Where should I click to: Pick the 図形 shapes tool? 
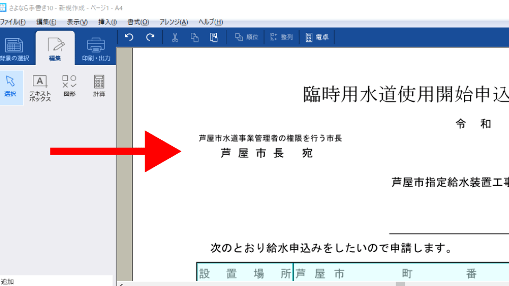pos(69,87)
